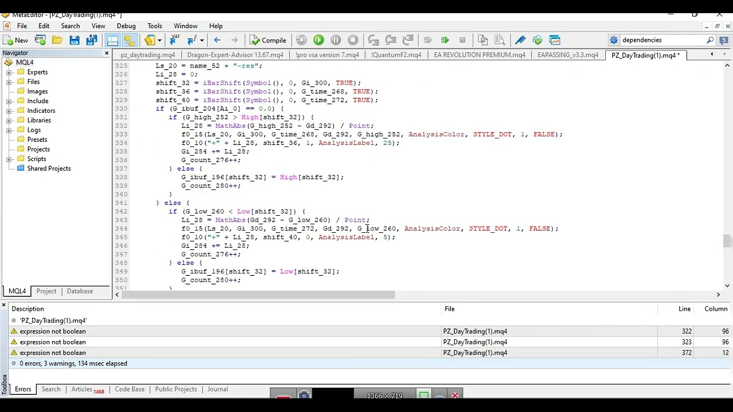Open dropdown next to functions icon
Screen dimensions: 733x412
(x=202, y=40)
